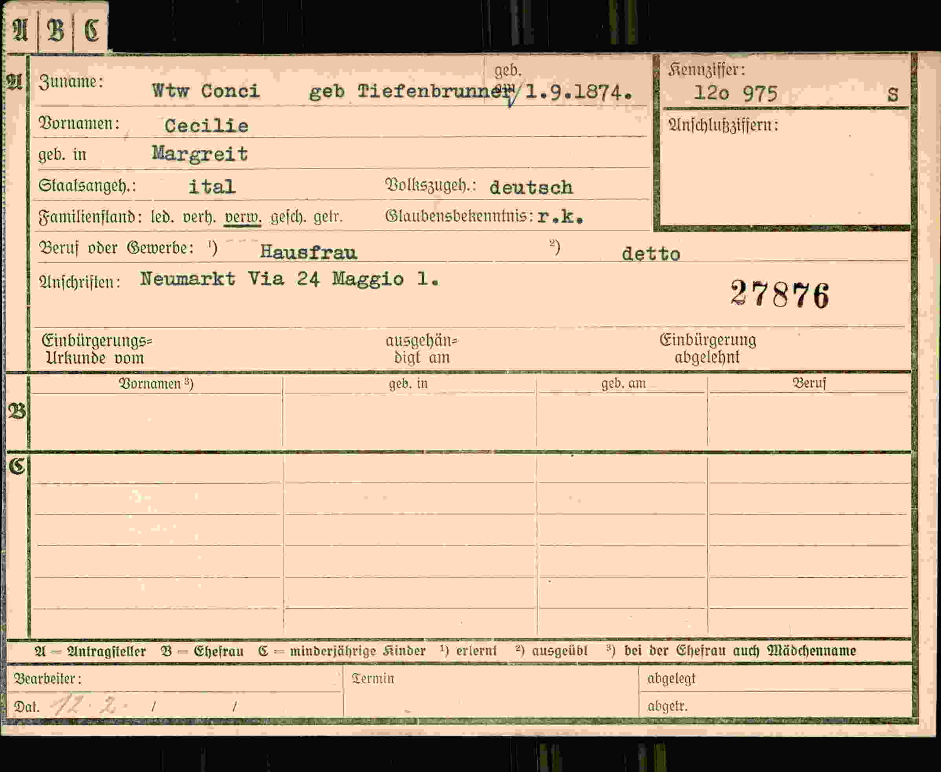This screenshot has height=772, width=941.
Task: Click the religion value 'r.k.'
Action: click(560, 217)
